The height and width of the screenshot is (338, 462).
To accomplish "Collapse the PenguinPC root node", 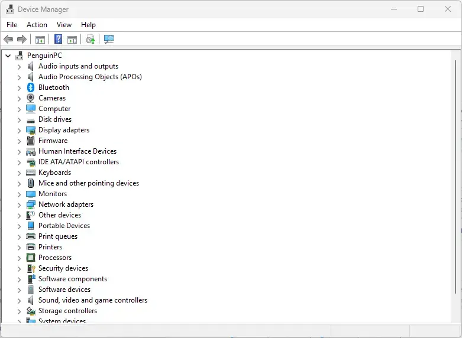I will pyautogui.click(x=8, y=56).
